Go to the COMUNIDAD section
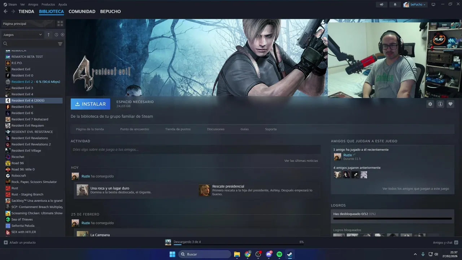This screenshot has height=260, width=462. 82,12
